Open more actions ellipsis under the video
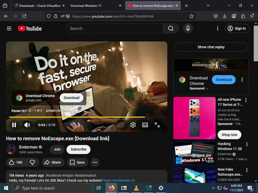The height and width of the screenshot is (193, 258). click(95, 162)
